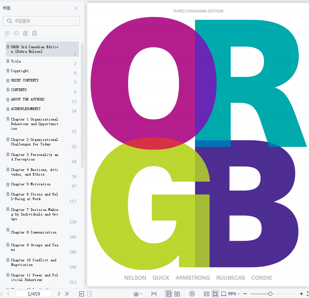Image resolution: width=309 pixels, height=298 pixels.
Task: Go forward to the next view
Action: tap(89, 294)
